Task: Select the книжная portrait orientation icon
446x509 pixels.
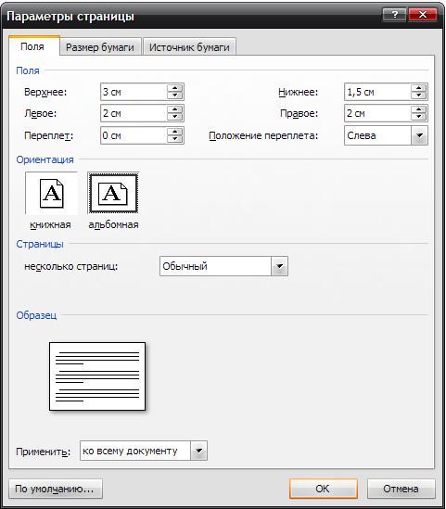Action: point(51,193)
